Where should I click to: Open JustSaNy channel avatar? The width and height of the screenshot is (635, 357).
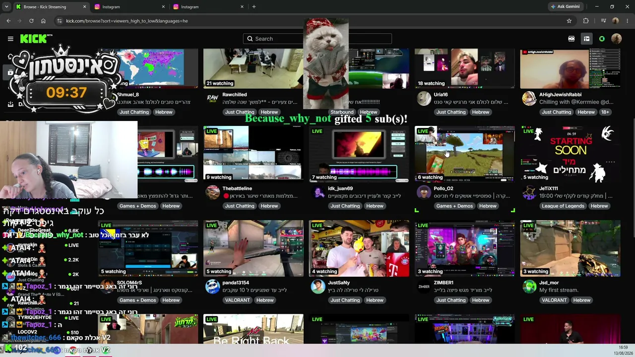(318, 287)
